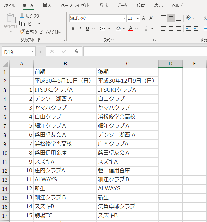
Task: Open the 挿入 (Insert) ribbon tab
Action: pyautogui.click(x=47, y=6)
